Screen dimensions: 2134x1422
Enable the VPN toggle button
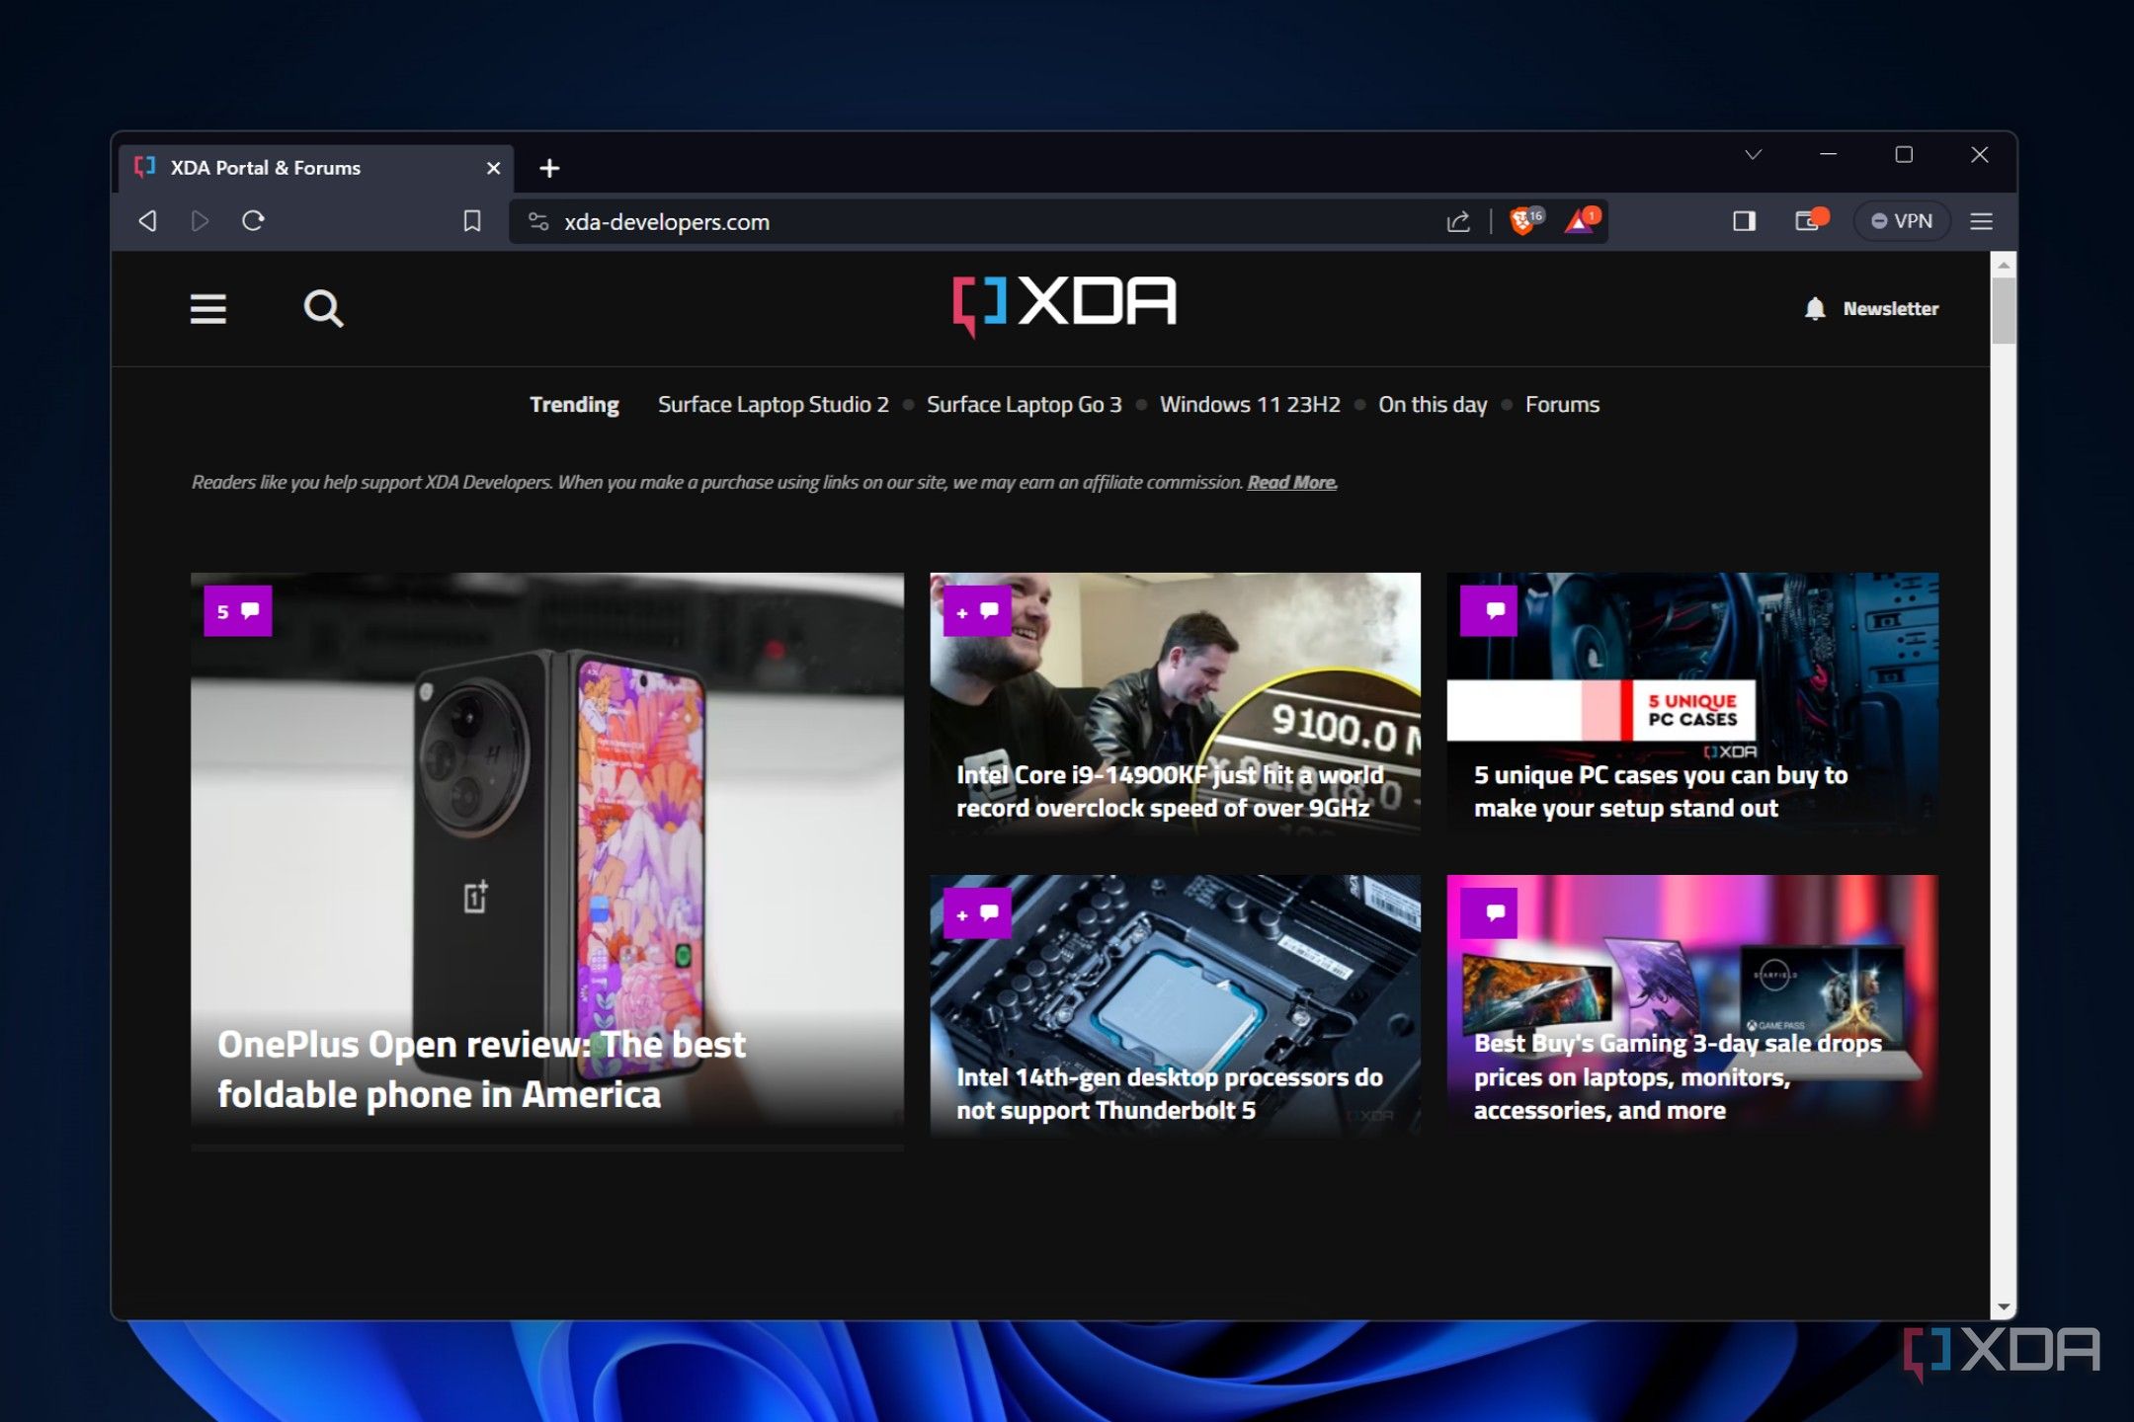(1901, 220)
